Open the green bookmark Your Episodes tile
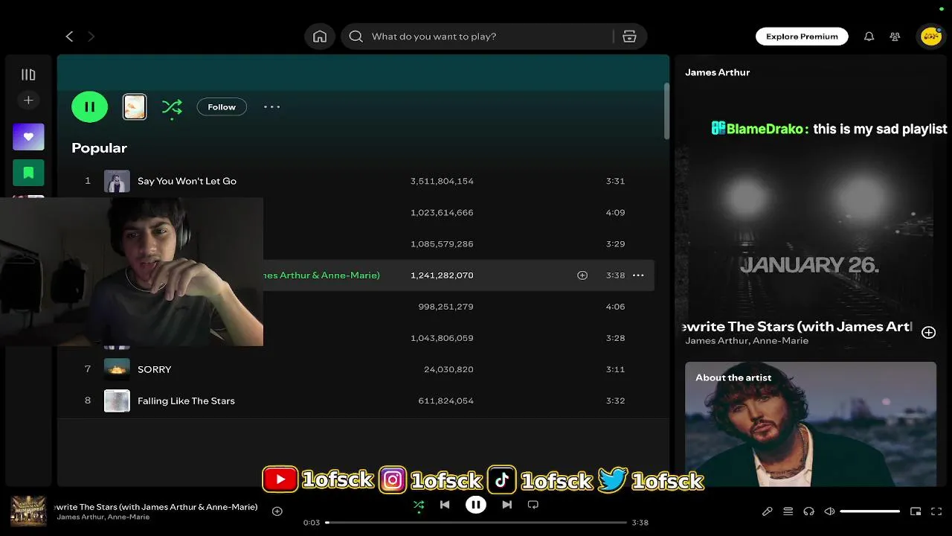Viewport: 952px width, 536px height. coord(28,173)
